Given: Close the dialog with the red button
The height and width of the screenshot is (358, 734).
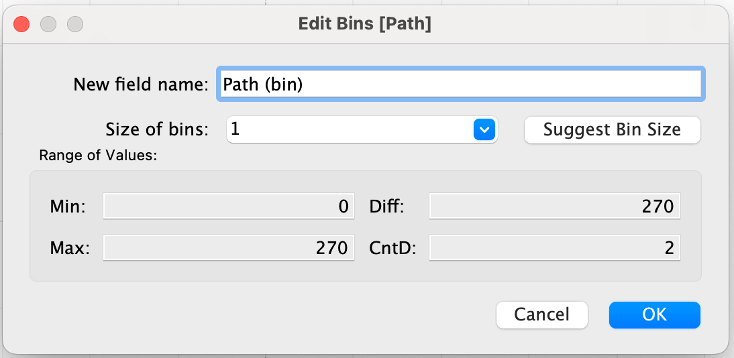Looking at the screenshot, I should (x=21, y=25).
